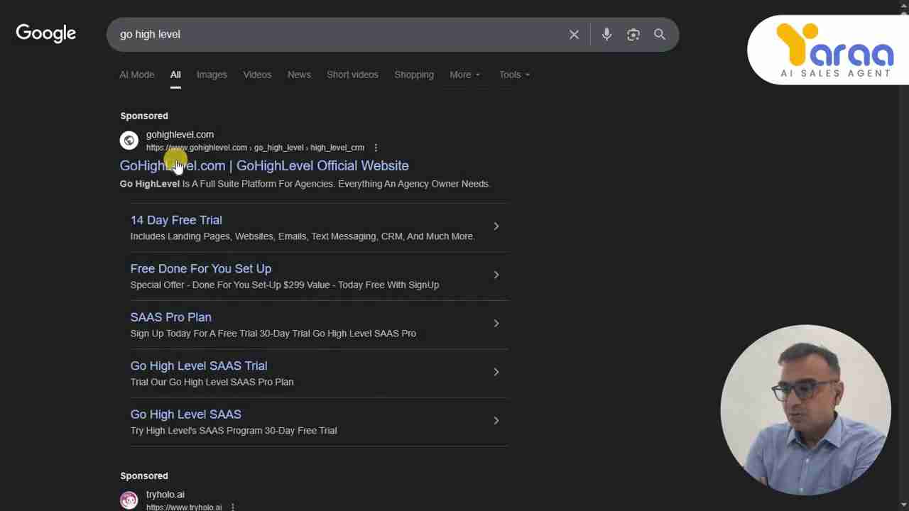Click the tryholo.ai site favicon
Viewport: 909px width, 511px height.
129,500
